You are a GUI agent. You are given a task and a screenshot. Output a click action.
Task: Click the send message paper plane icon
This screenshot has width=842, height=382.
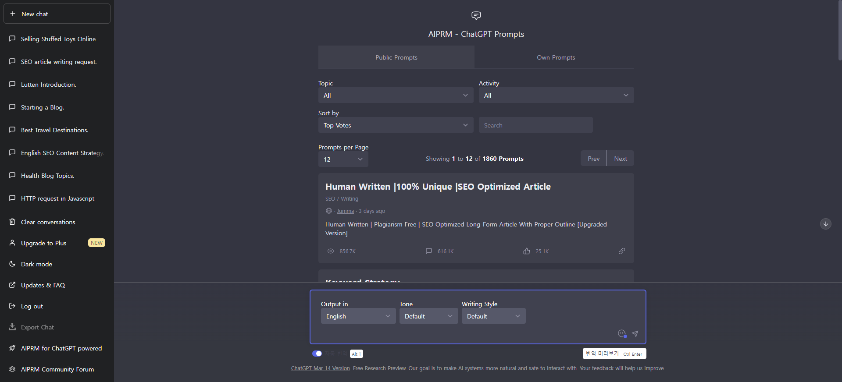pyautogui.click(x=635, y=333)
